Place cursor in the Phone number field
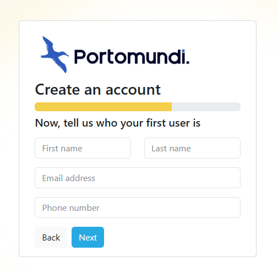The image size is (278, 273). (138, 208)
